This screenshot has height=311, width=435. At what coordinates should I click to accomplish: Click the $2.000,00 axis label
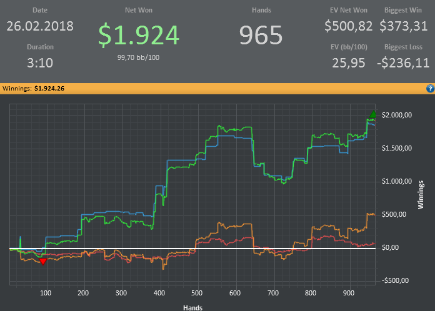pyautogui.click(x=397, y=115)
